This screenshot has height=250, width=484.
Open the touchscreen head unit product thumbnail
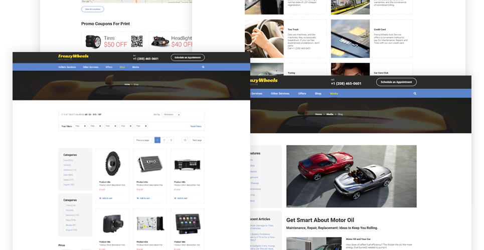(x=188, y=224)
